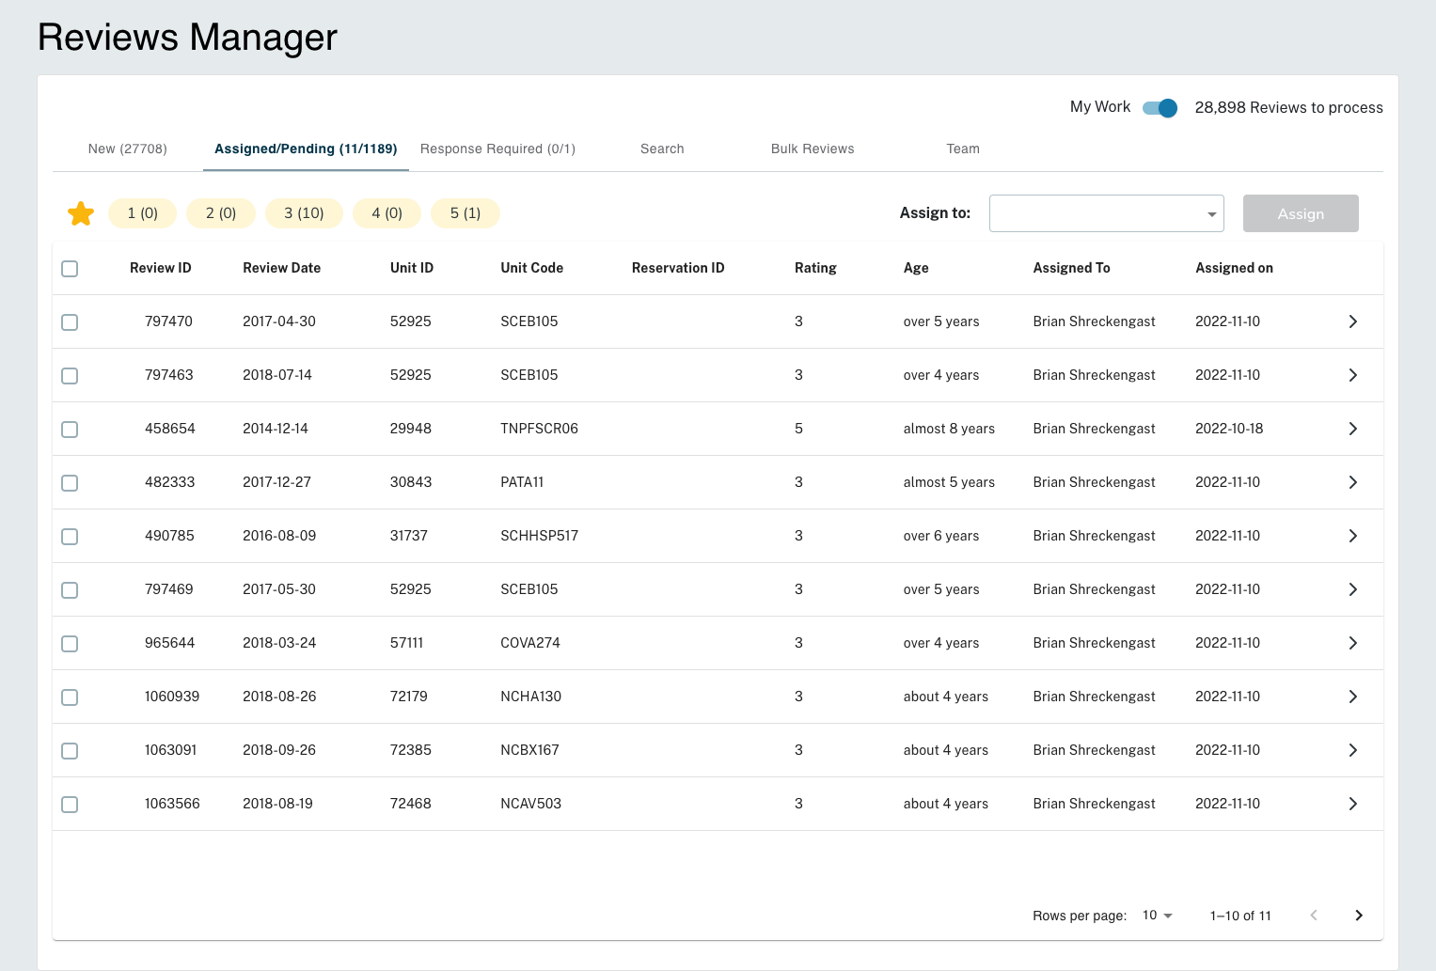
Task: Check the box for review 965644
Action: 70,644
